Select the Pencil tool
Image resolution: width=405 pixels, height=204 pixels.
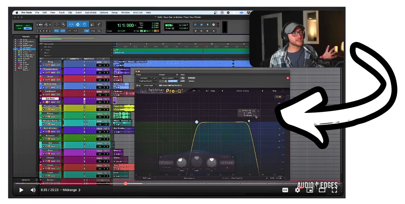tap(99, 24)
